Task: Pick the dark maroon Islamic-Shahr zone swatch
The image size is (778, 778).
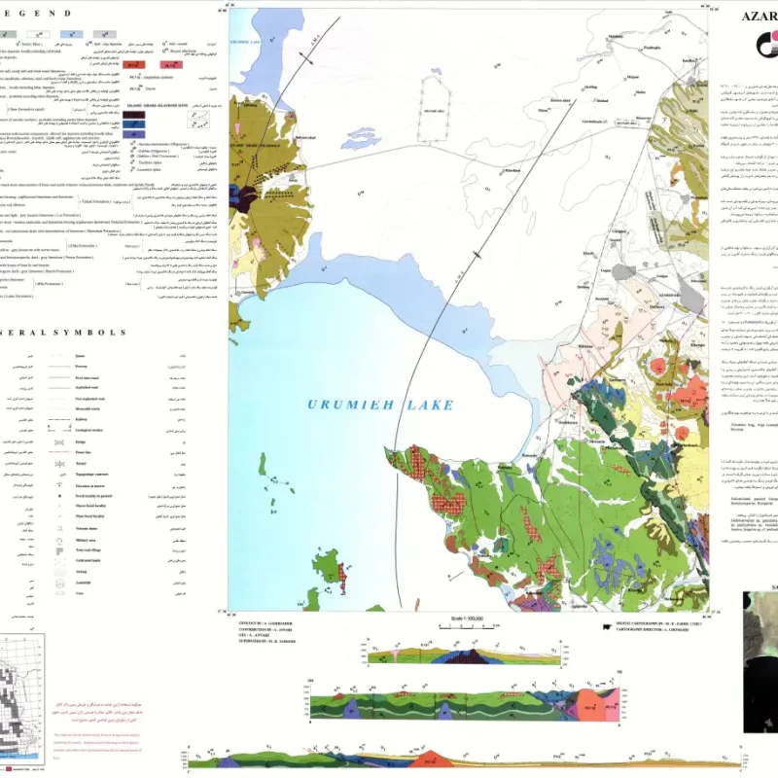Action: [134, 115]
